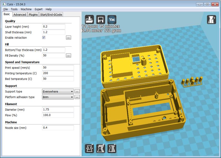Click the 'Platform adhesion type' label

tap(20, 97)
